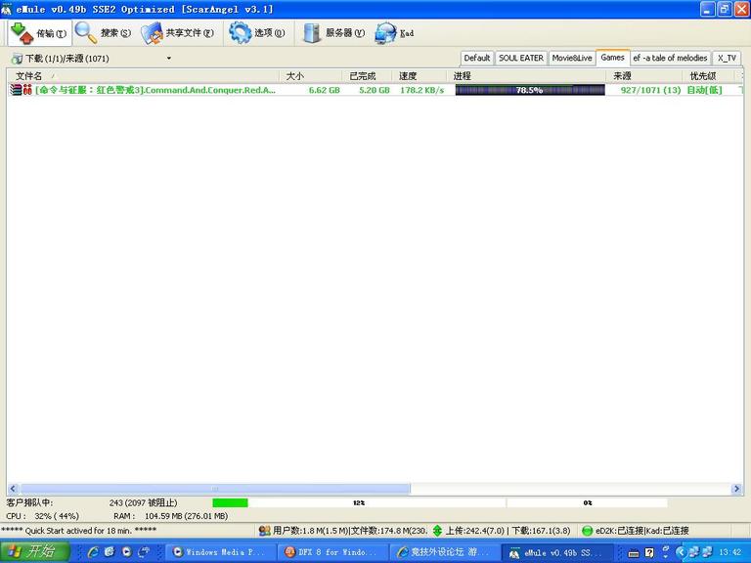Screen dimensions: 751x563
Task: Launch Internet Explorer from Quick Launch
Action: click(x=93, y=552)
